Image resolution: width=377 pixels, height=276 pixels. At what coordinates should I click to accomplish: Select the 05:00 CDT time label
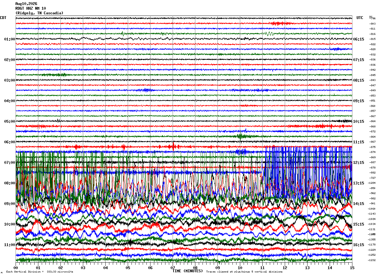click(10, 121)
